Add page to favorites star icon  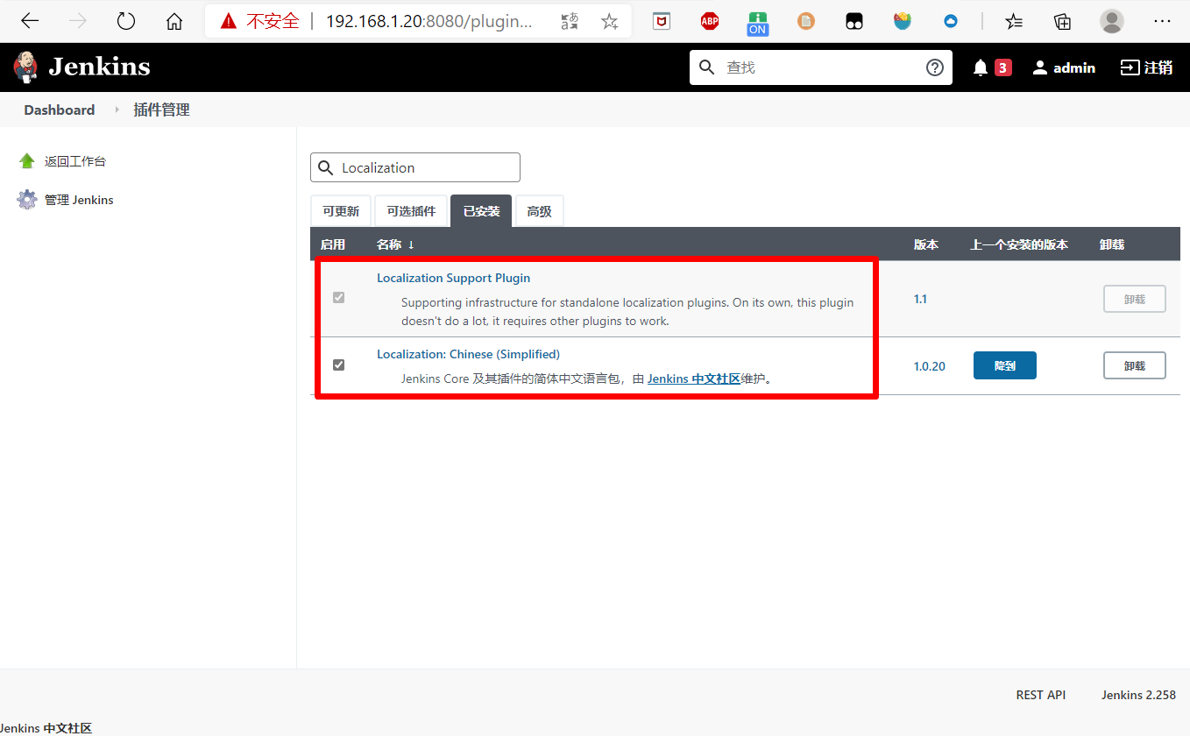[610, 21]
